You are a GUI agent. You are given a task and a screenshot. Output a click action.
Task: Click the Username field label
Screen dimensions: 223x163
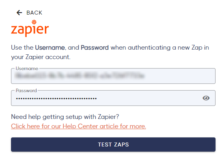[x=27, y=69]
